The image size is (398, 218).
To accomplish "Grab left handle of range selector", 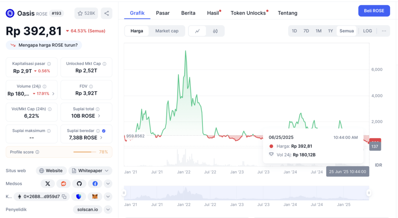I will point(124,193).
